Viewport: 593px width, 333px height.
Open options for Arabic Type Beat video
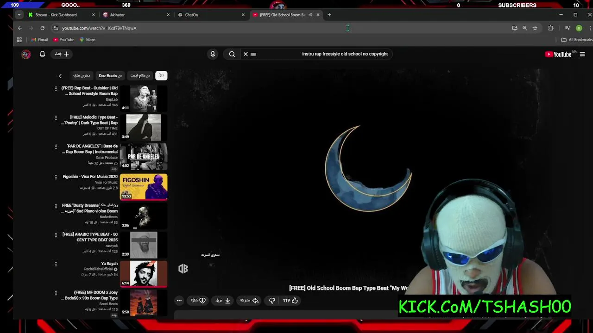click(56, 234)
